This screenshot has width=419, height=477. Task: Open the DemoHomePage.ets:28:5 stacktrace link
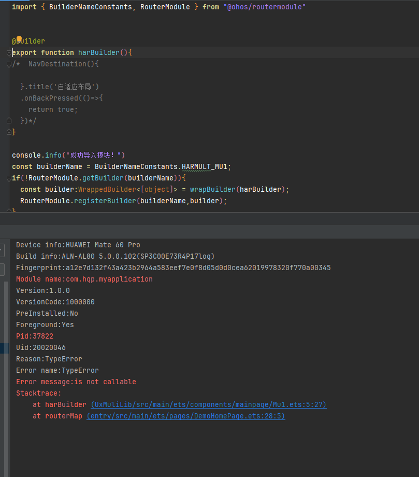185,416
